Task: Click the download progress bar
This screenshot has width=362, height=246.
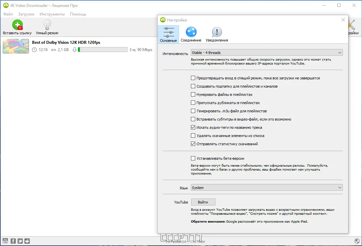Action: [102, 49]
